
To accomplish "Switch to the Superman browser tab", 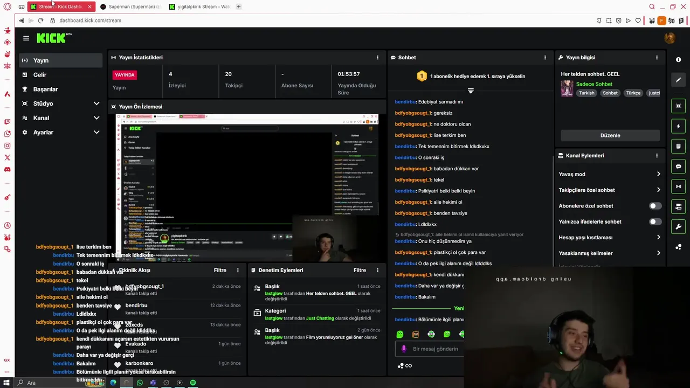I will click(129, 6).
